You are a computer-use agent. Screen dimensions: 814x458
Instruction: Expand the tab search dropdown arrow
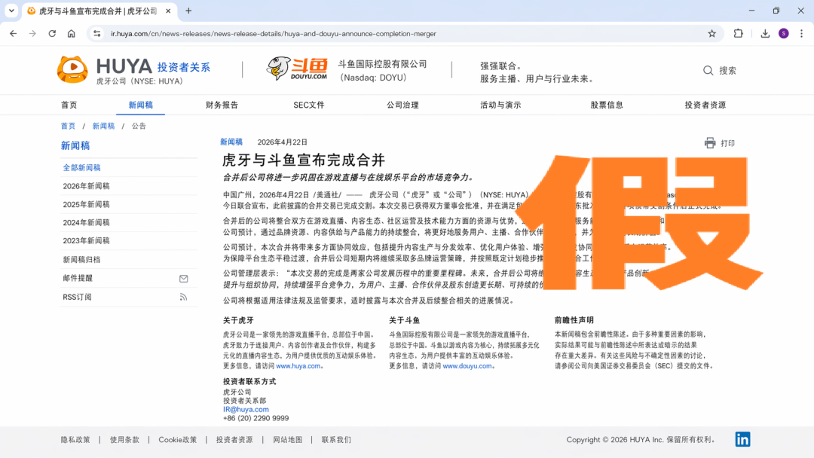coord(11,11)
